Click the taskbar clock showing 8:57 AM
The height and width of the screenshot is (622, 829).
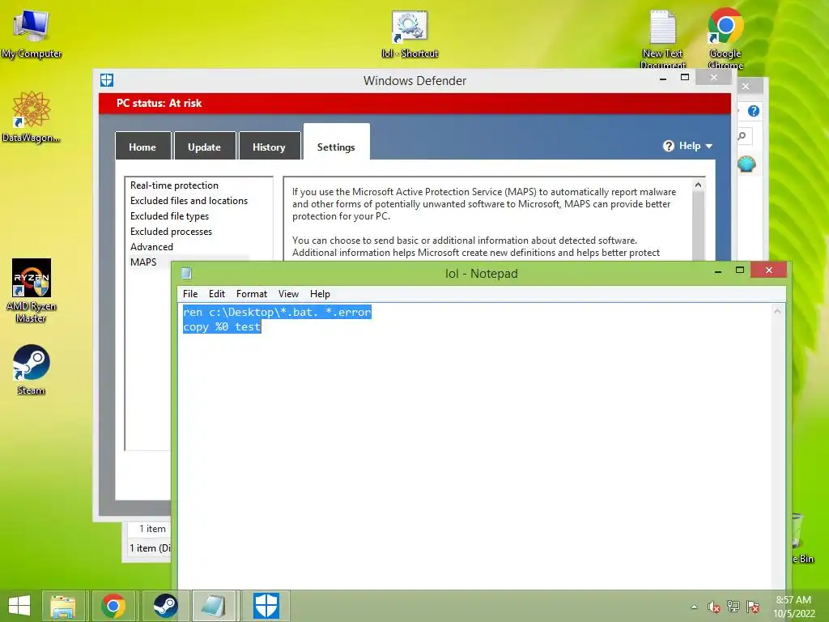pos(793,606)
